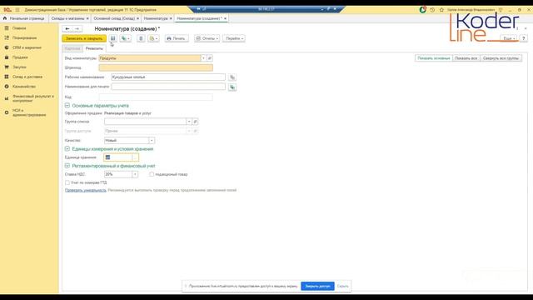Open Планирование section in sidebar

click(x=24, y=37)
